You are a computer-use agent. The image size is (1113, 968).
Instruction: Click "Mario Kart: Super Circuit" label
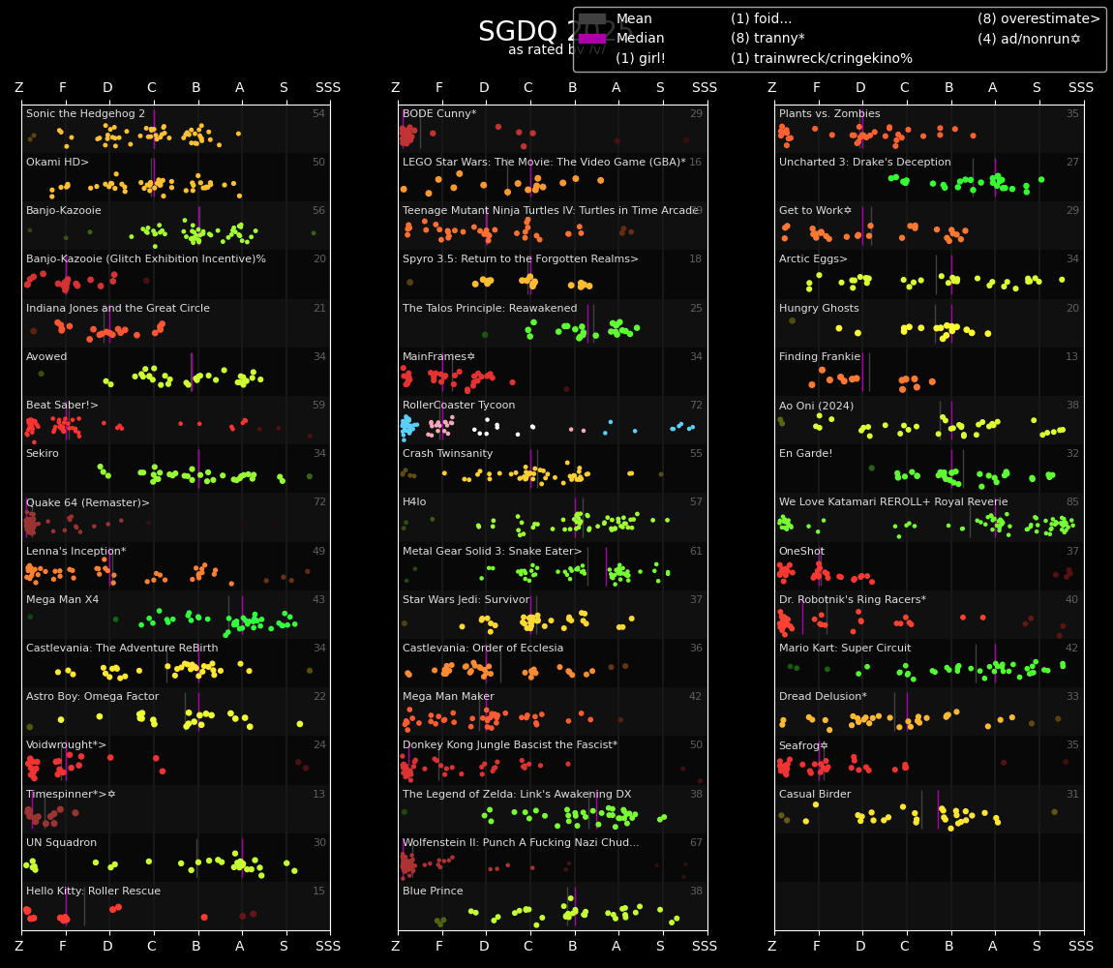[x=845, y=648]
